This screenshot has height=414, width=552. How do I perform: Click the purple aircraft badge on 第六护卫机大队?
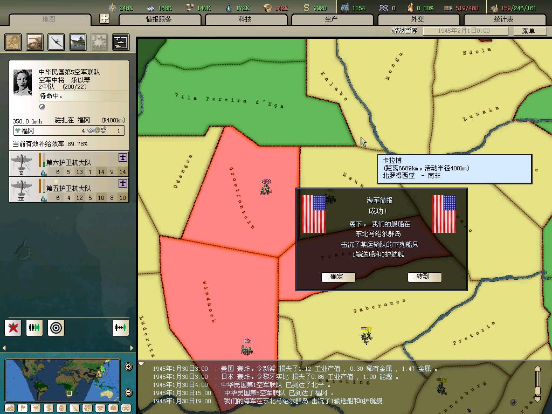point(122,157)
